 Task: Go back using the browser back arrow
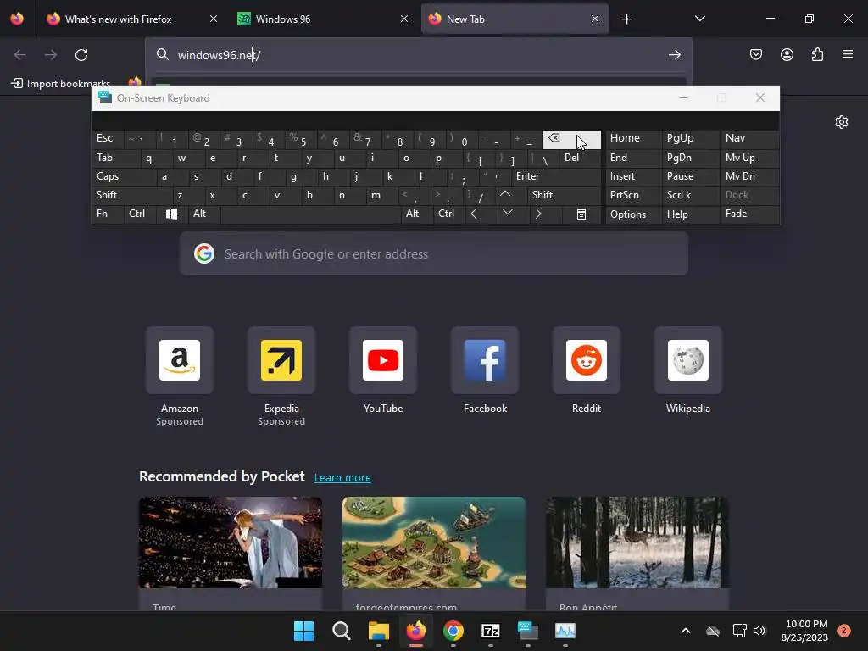click(20, 55)
